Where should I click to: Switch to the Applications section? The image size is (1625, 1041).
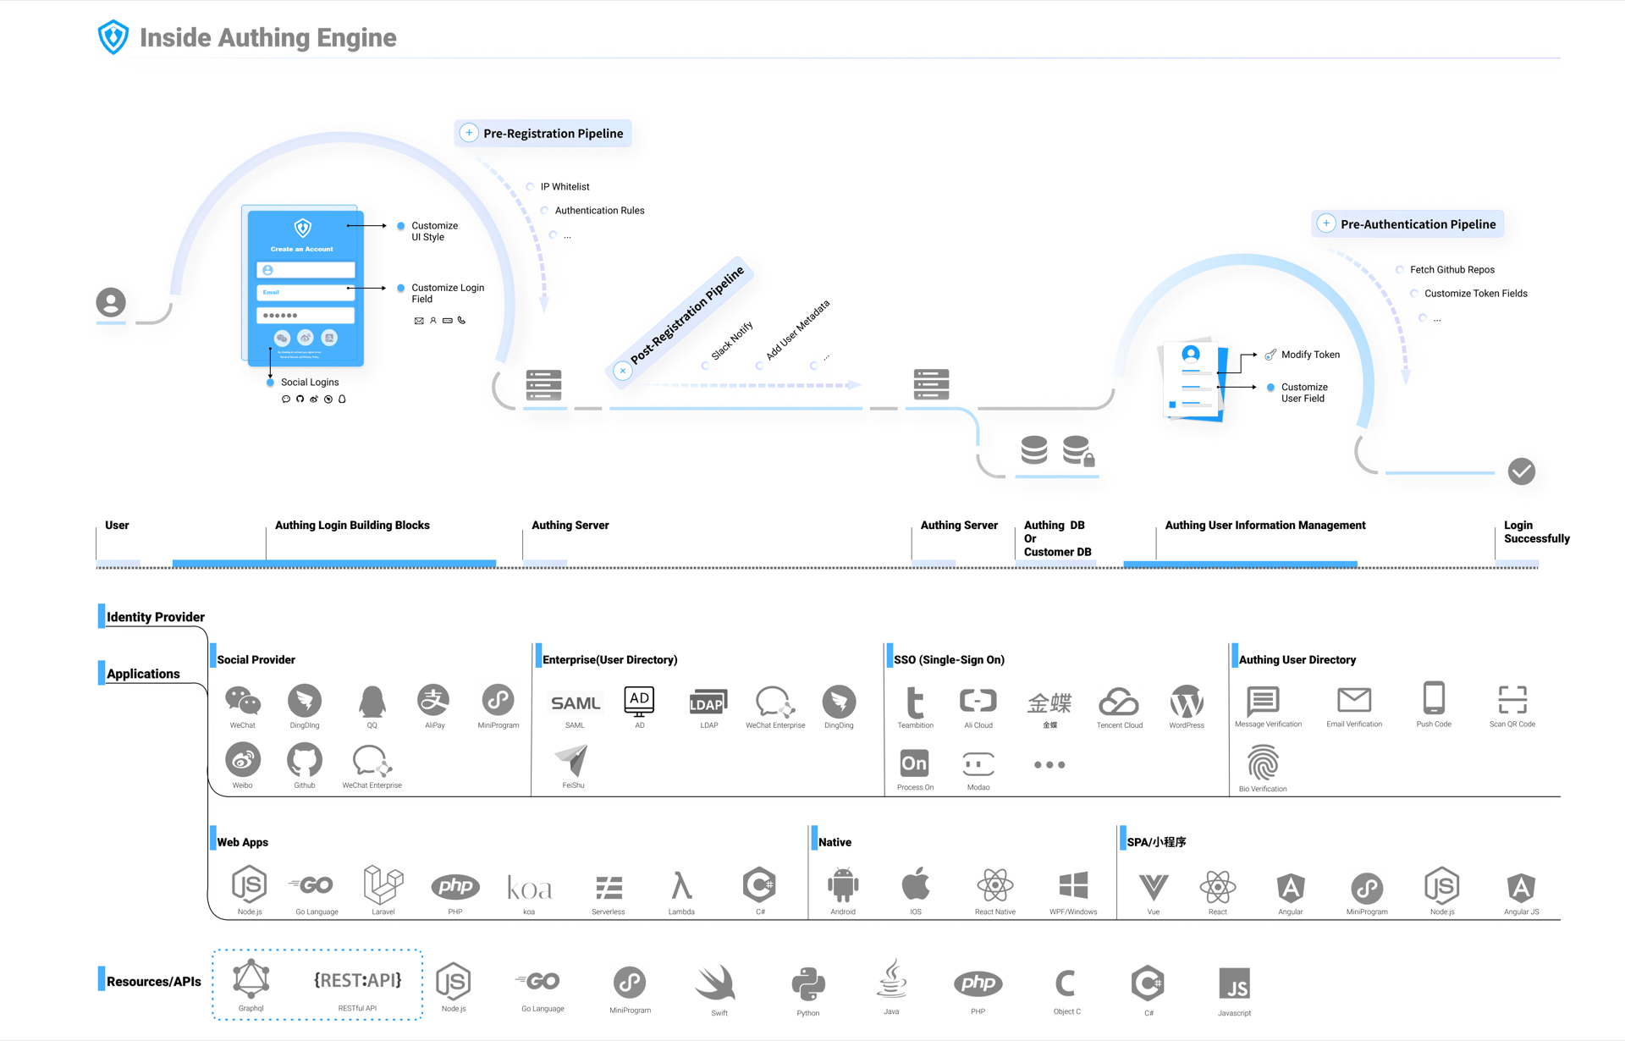tap(144, 673)
